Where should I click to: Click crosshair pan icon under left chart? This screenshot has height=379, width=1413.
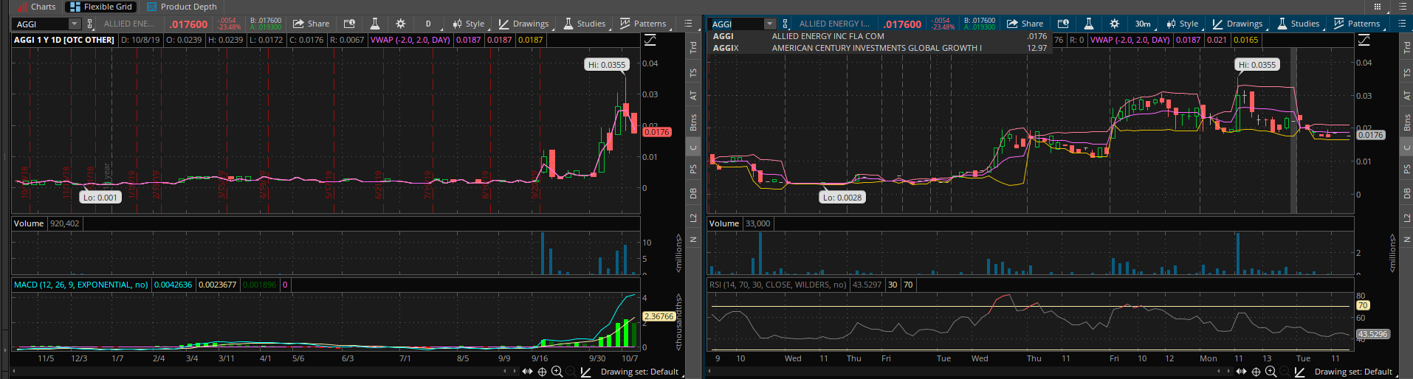click(x=542, y=372)
